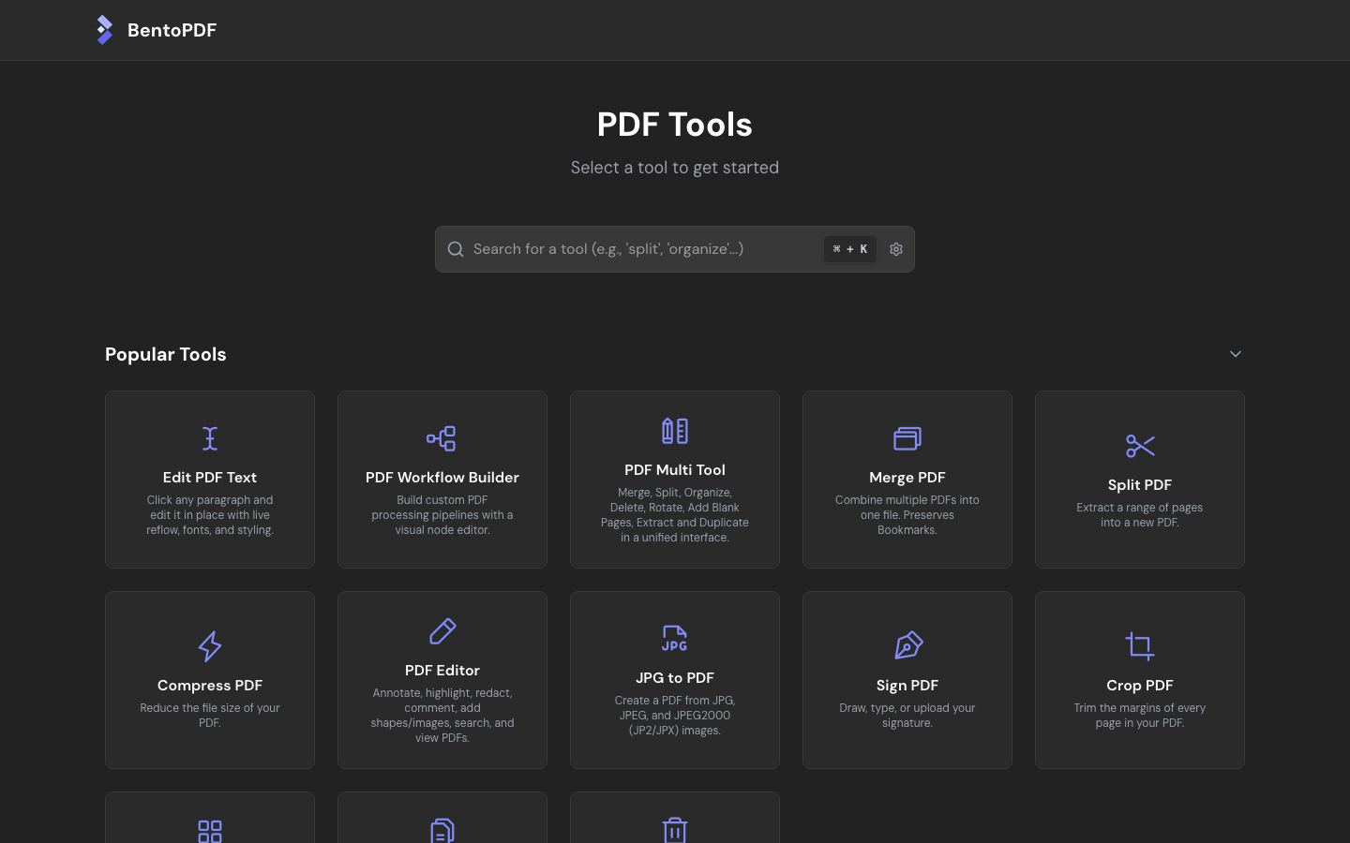
Task: Click the grid icon card in bottom row
Action: [x=210, y=818]
